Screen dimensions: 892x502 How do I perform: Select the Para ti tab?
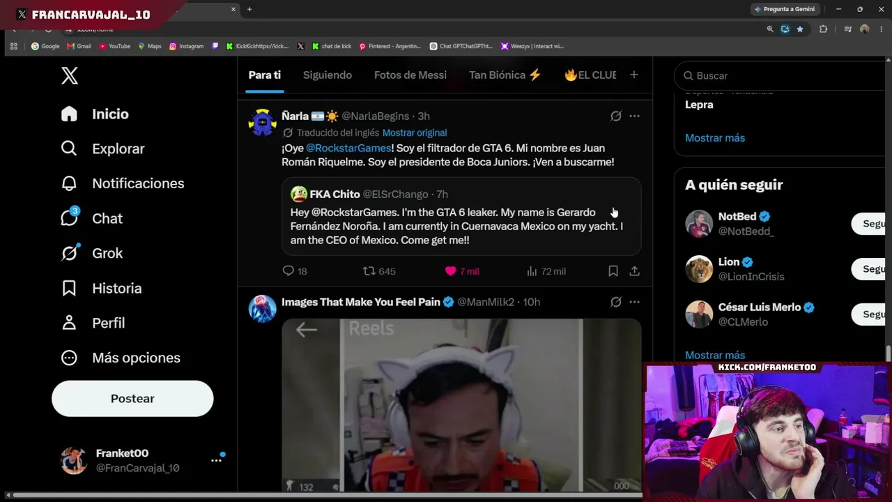[x=265, y=75]
